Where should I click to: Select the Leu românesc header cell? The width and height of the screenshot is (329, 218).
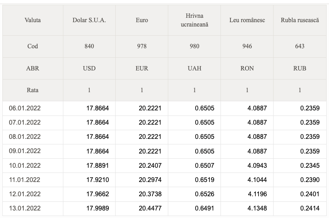point(247,20)
